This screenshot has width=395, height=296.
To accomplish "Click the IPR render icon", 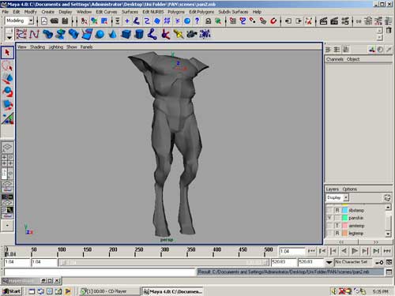I will [x=334, y=21].
